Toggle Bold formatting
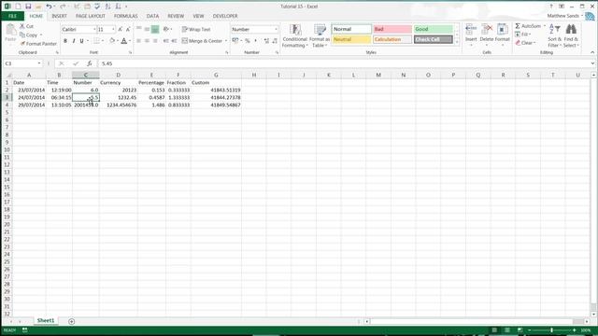 65,41
